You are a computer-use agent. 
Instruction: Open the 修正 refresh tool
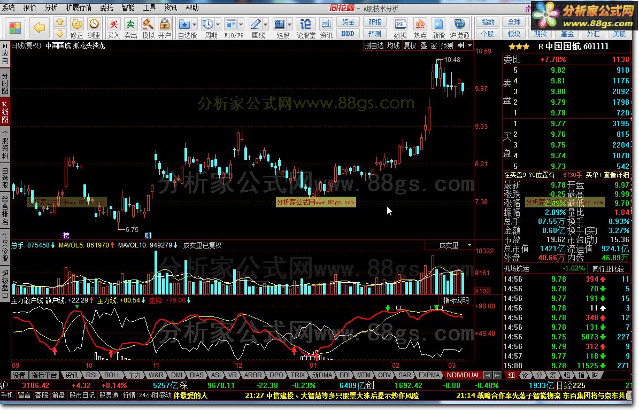76,28
